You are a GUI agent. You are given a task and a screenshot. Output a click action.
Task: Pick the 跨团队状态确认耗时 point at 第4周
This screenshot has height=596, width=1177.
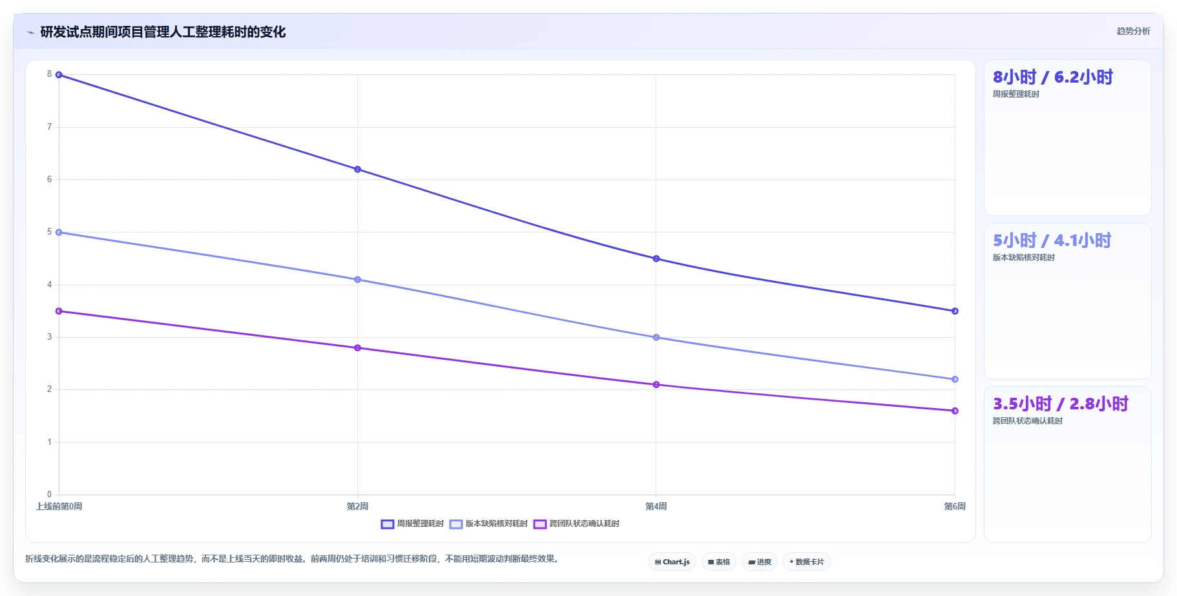click(x=656, y=385)
